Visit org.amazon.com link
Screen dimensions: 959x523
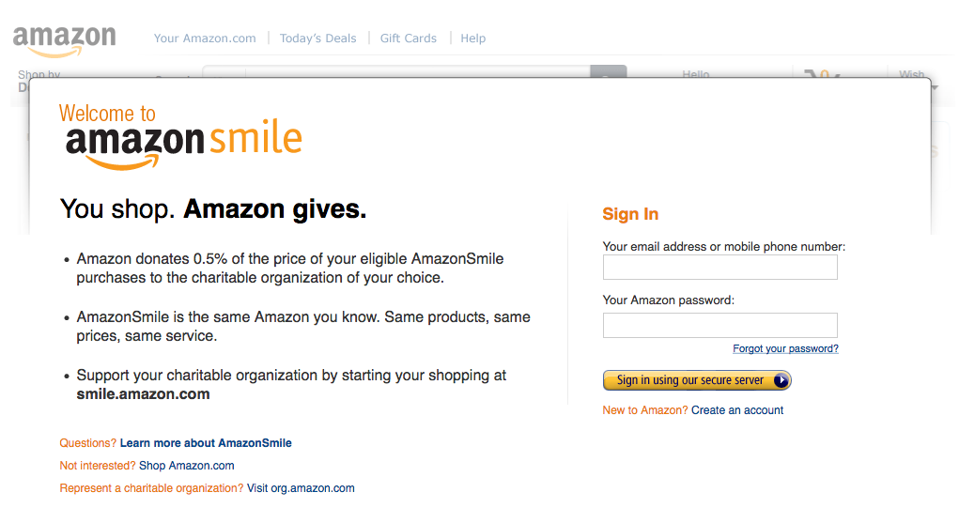tap(301, 488)
